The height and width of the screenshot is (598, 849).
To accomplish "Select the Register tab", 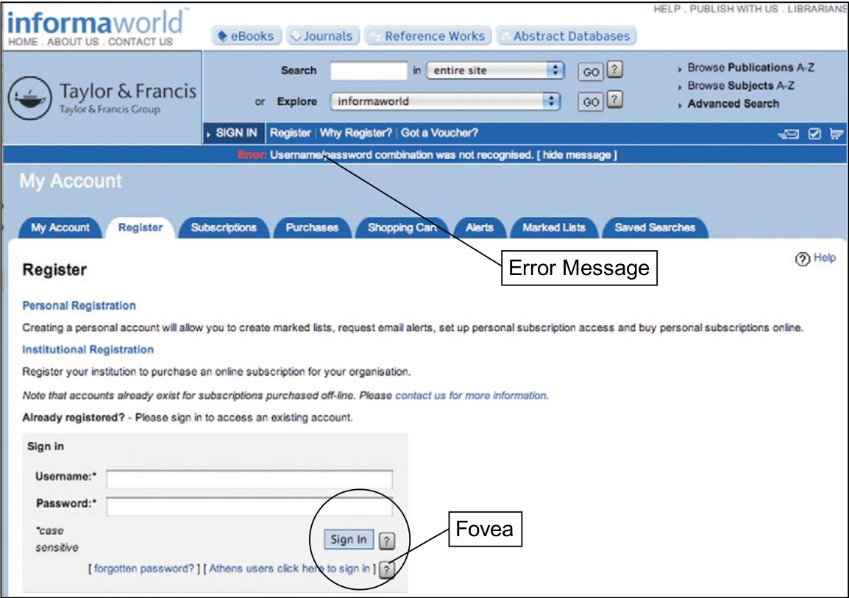I will (x=141, y=228).
